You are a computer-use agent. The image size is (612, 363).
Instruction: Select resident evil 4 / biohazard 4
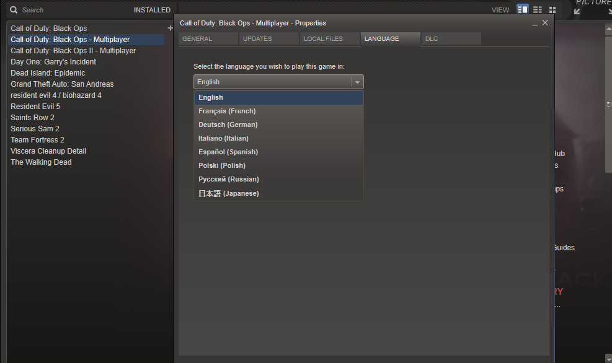pos(86,95)
